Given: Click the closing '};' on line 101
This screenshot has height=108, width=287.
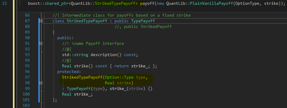Looking at the screenshot, I should [x=55, y=100].
